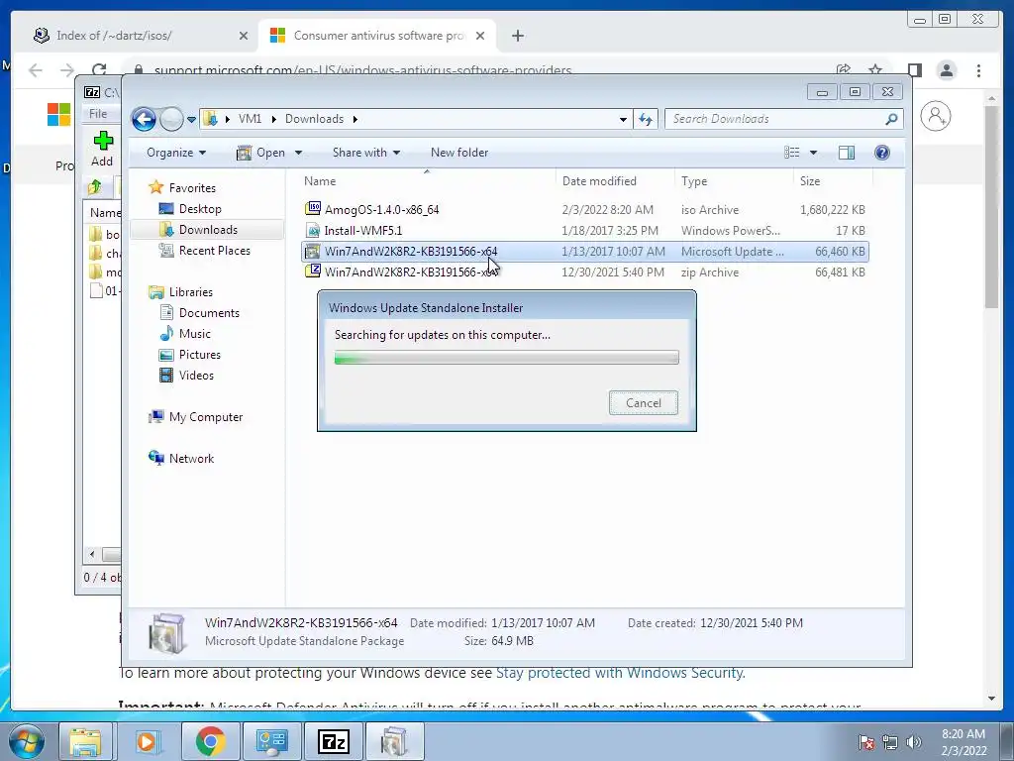Open the Organize menu
1014x761 pixels.
click(176, 153)
